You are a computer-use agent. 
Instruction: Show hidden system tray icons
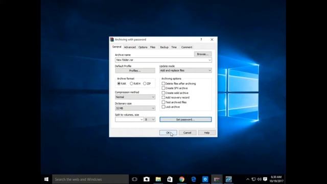(247, 179)
